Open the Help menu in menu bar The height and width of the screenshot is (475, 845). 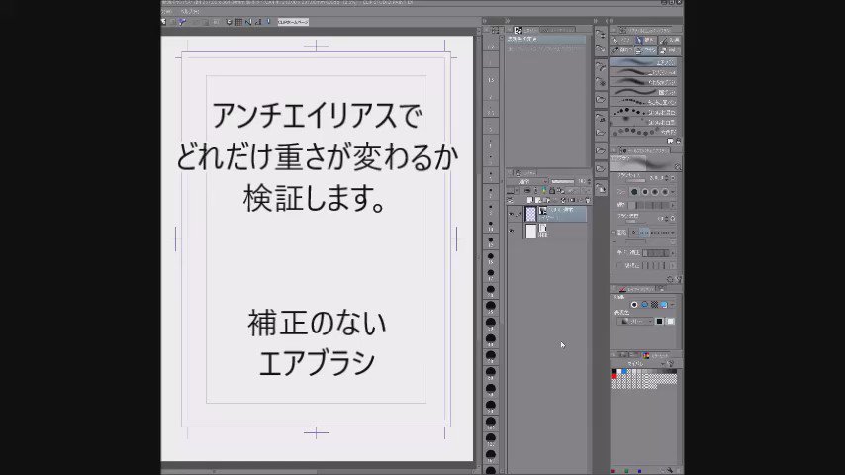[x=189, y=11]
